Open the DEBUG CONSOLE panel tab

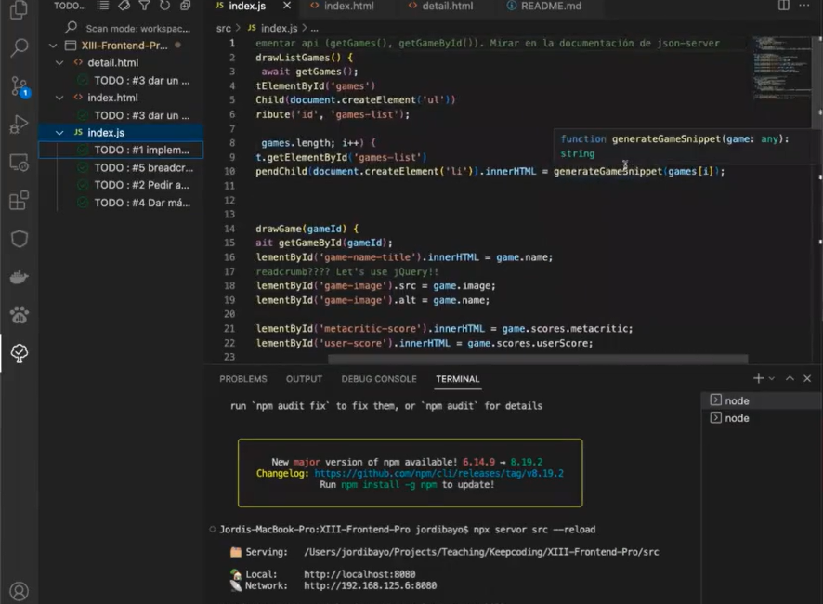click(x=379, y=379)
